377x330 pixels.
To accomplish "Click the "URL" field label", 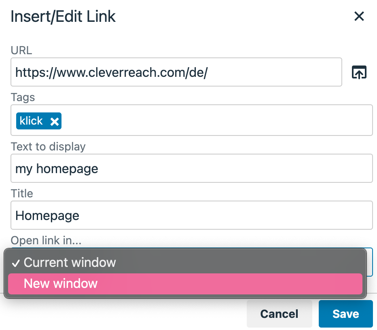I will pyautogui.click(x=21, y=51).
